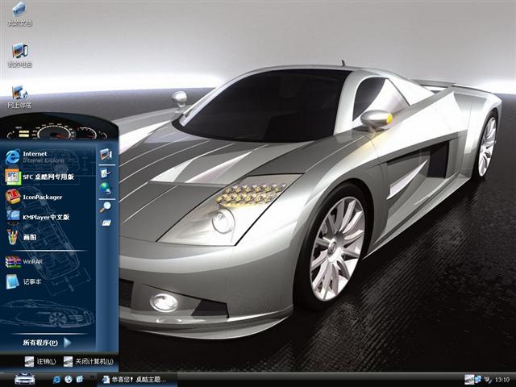Switch to the 恭喜您！桌酷主题 taskbar window
The width and height of the screenshot is (516, 387).
coord(134,379)
